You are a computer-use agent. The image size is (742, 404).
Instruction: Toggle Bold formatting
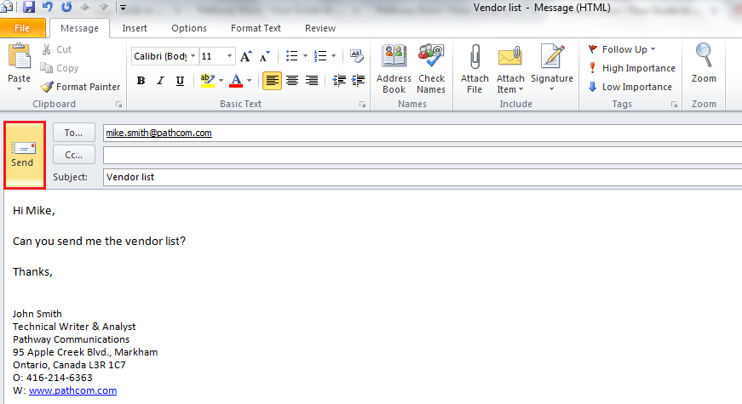pyautogui.click(x=141, y=81)
